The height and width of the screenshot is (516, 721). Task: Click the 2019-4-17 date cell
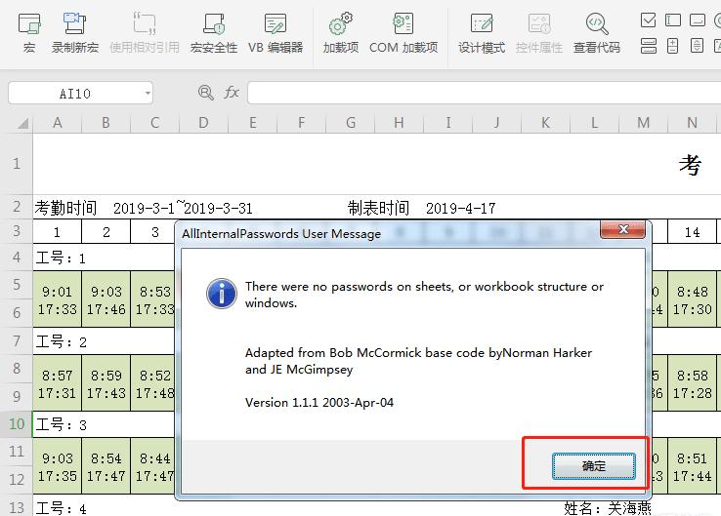tap(460, 209)
